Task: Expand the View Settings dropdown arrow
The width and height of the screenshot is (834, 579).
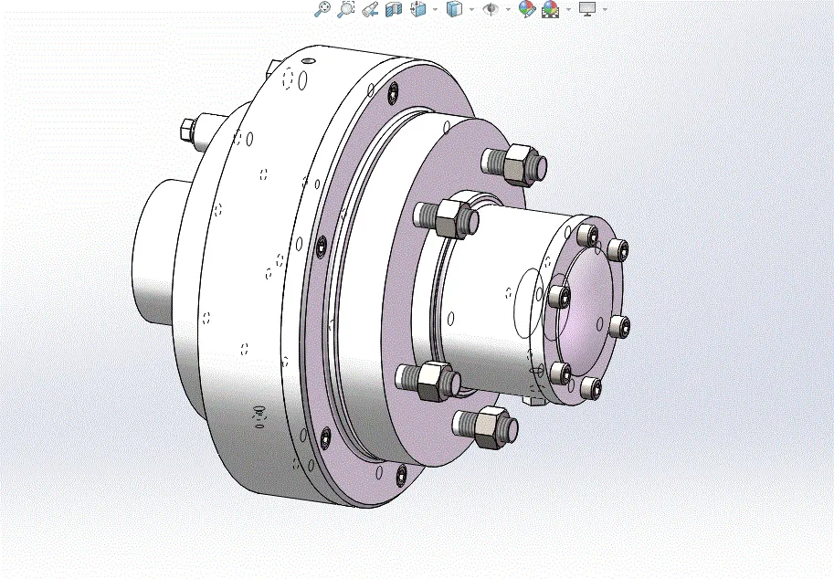Action: click(x=605, y=9)
